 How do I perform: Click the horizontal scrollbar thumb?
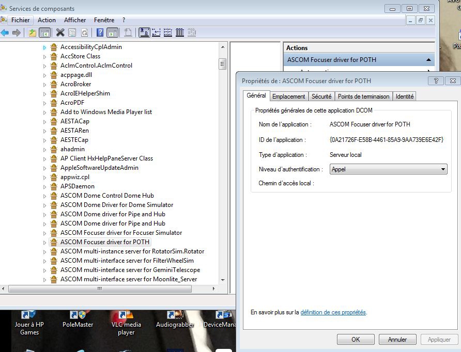point(100,289)
